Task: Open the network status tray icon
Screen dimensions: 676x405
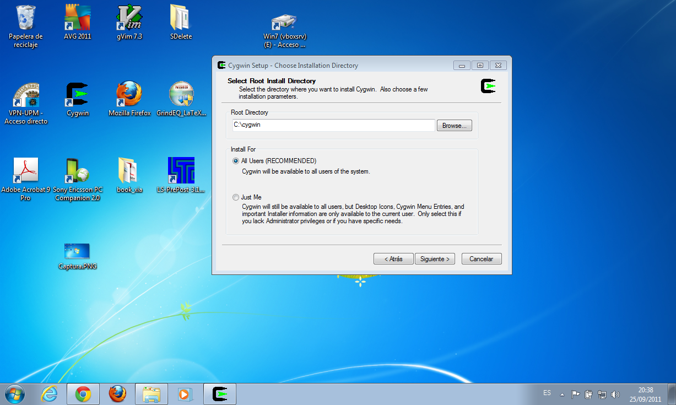Action: [602, 394]
